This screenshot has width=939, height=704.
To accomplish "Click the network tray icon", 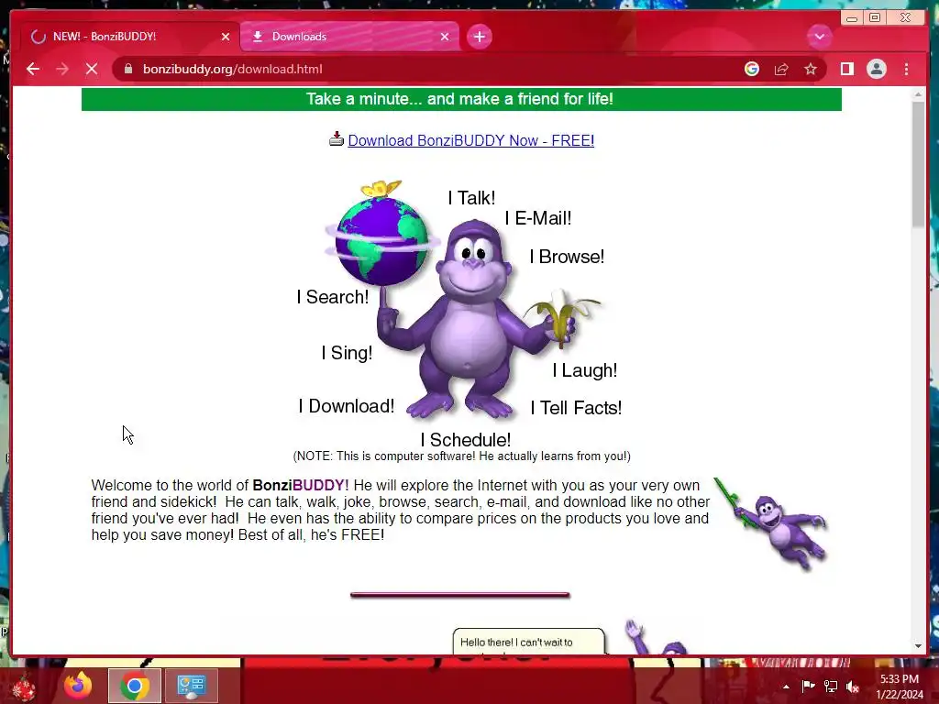I will pos(831,686).
